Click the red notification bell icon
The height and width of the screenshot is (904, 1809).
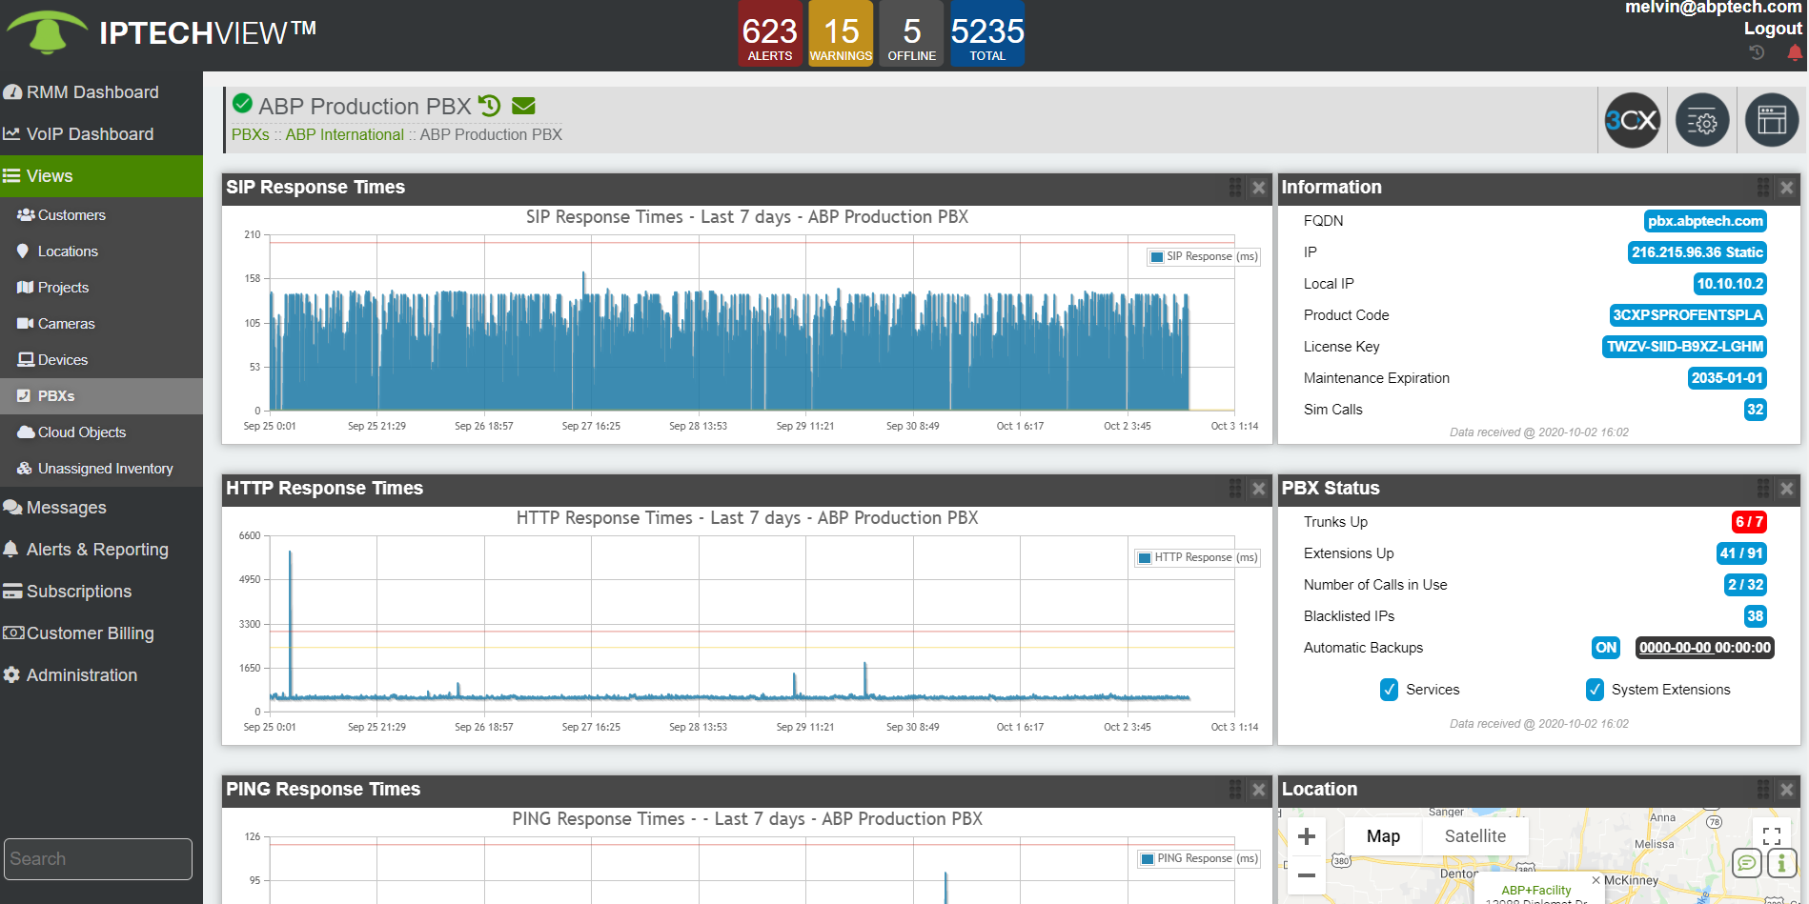1795,53
